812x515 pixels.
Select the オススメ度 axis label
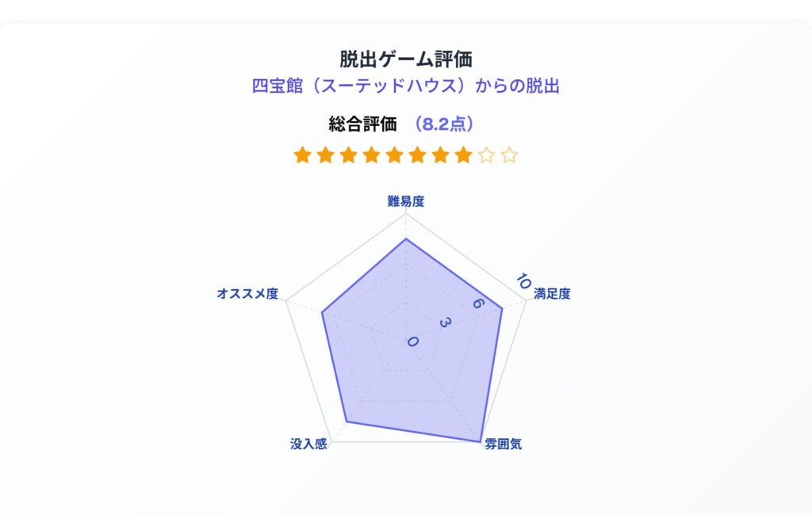(x=247, y=294)
